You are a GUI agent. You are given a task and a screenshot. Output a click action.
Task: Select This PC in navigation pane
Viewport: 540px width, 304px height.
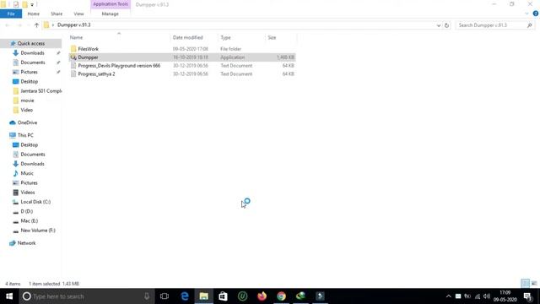[x=25, y=135]
